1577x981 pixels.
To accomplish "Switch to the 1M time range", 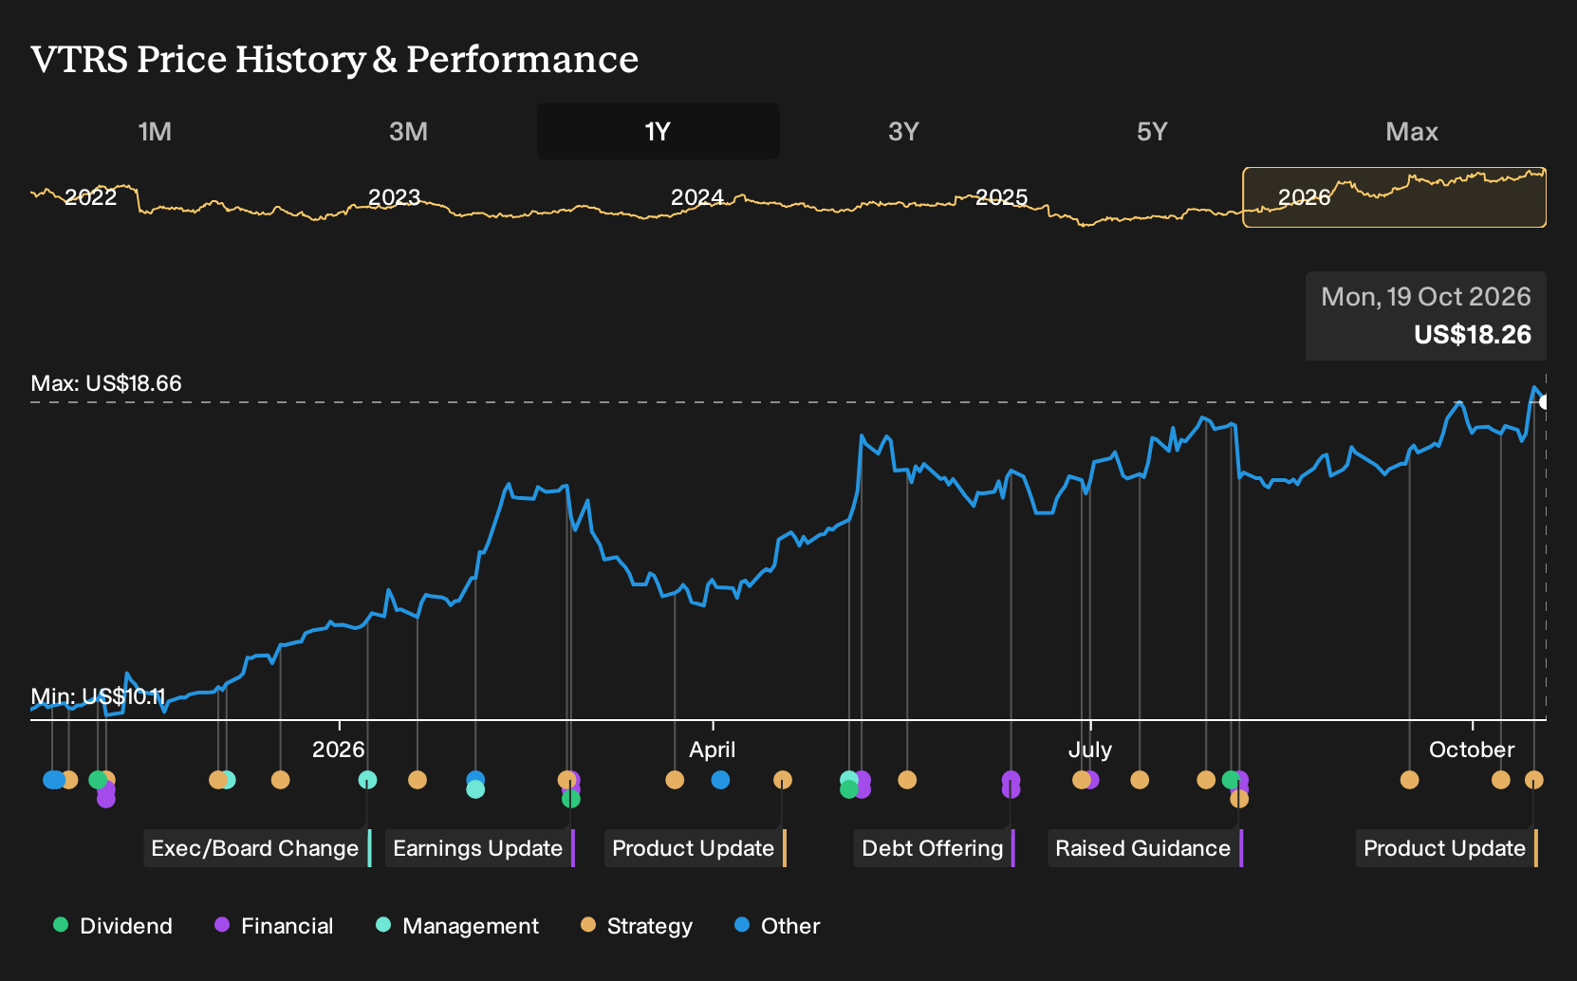I will [x=155, y=131].
